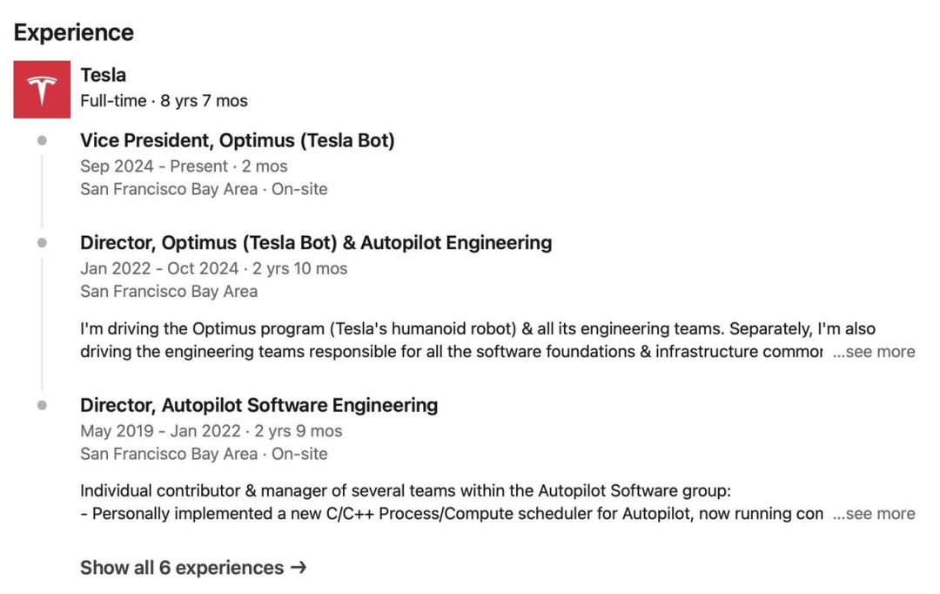Click timeline bullet beside Vice President role
Screen dimensions: 940x594
point(42,140)
